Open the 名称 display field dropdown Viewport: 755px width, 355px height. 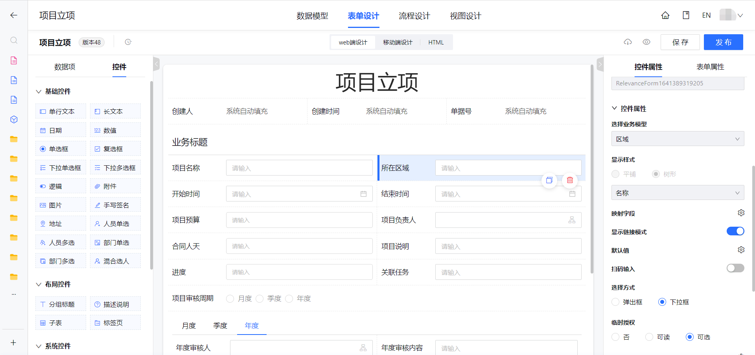[678, 193]
